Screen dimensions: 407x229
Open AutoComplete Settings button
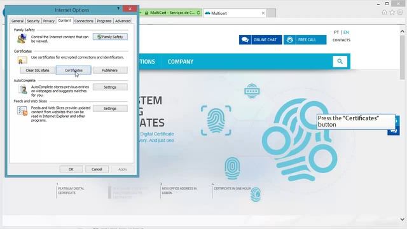110,87
